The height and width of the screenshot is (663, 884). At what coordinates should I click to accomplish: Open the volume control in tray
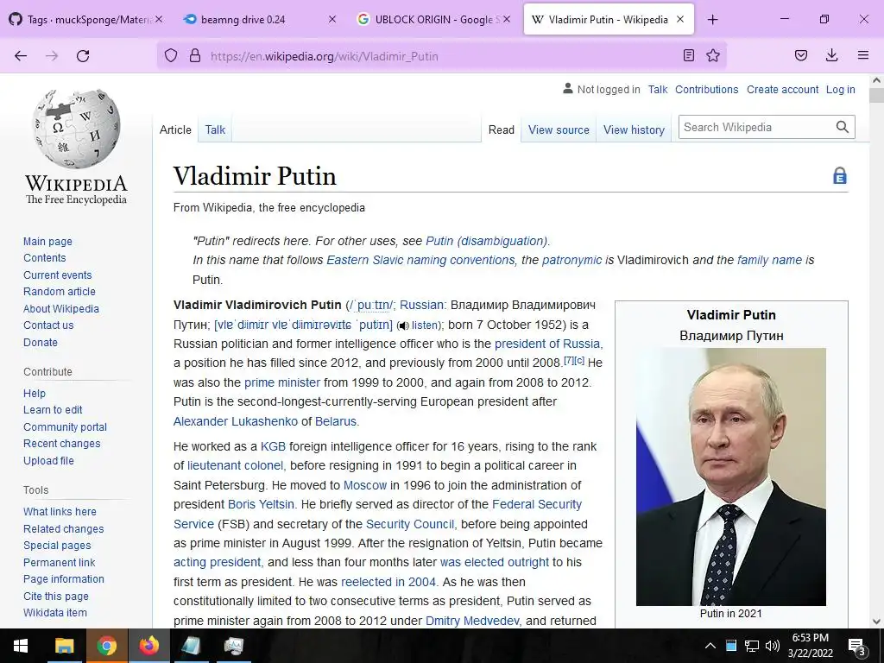click(773, 646)
